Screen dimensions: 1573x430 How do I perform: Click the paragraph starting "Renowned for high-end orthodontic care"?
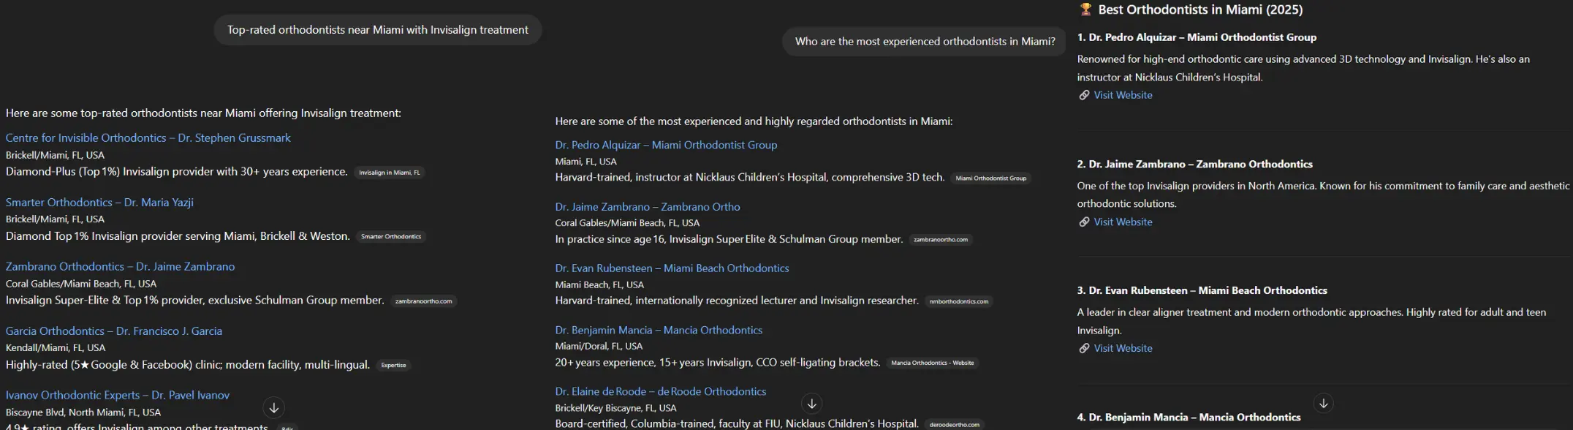tap(1303, 68)
